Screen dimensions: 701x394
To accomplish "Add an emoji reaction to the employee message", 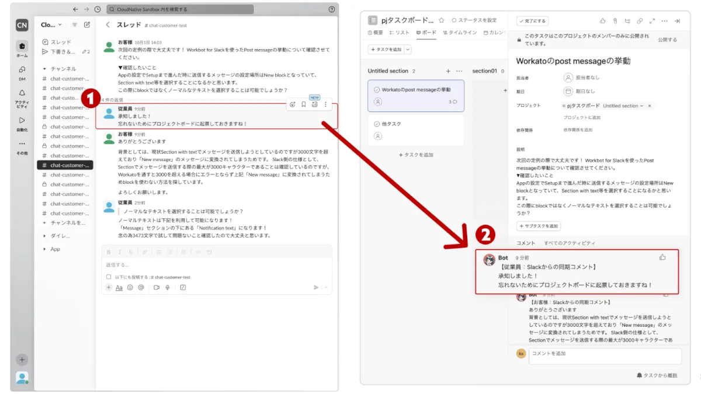I will coord(293,104).
